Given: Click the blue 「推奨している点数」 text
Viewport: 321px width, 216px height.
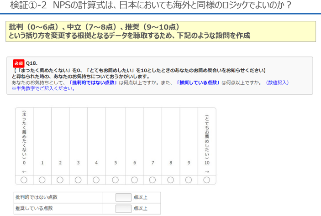Looking at the screenshot, I should point(198,82).
